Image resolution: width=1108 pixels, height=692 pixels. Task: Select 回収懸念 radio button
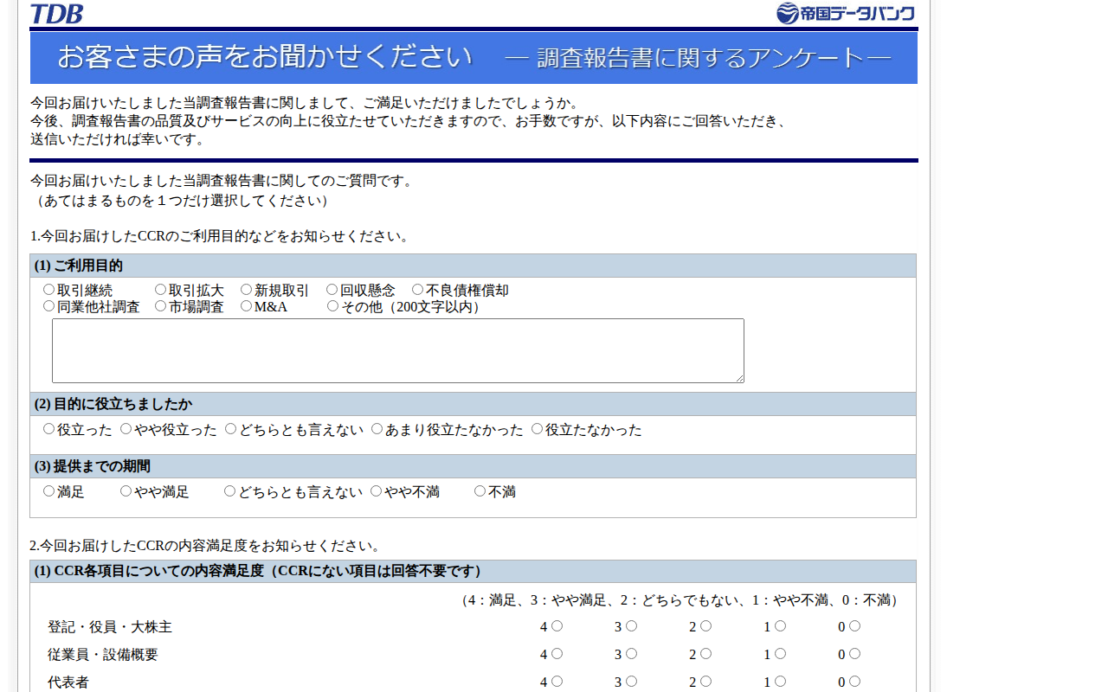click(332, 290)
